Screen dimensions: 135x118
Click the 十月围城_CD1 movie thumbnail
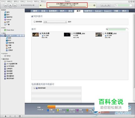(67, 35)
